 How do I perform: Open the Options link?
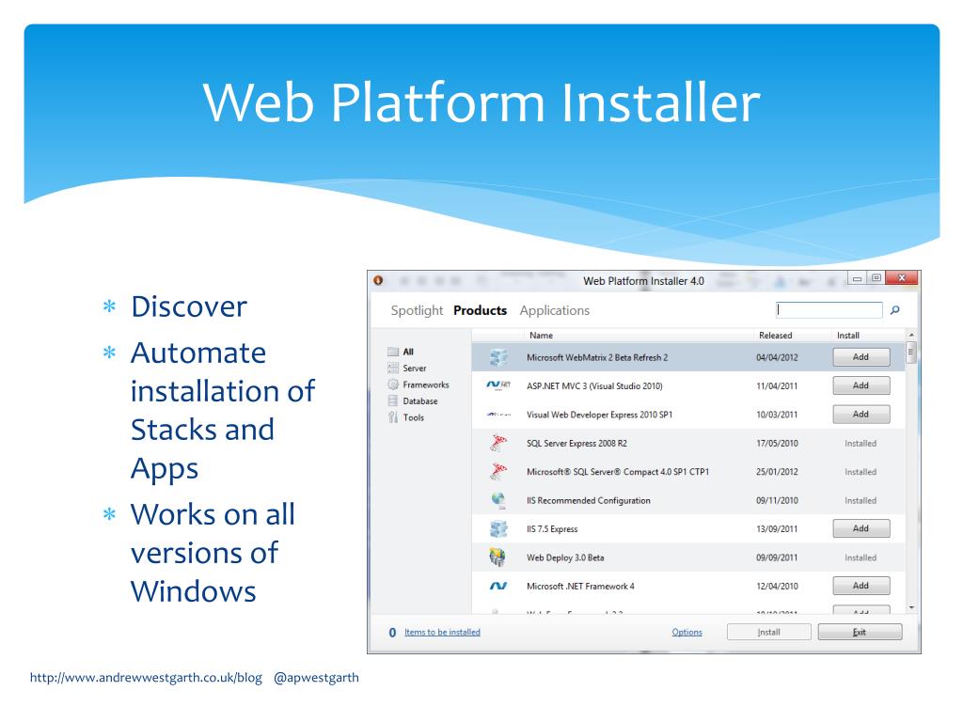click(x=687, y=633)
